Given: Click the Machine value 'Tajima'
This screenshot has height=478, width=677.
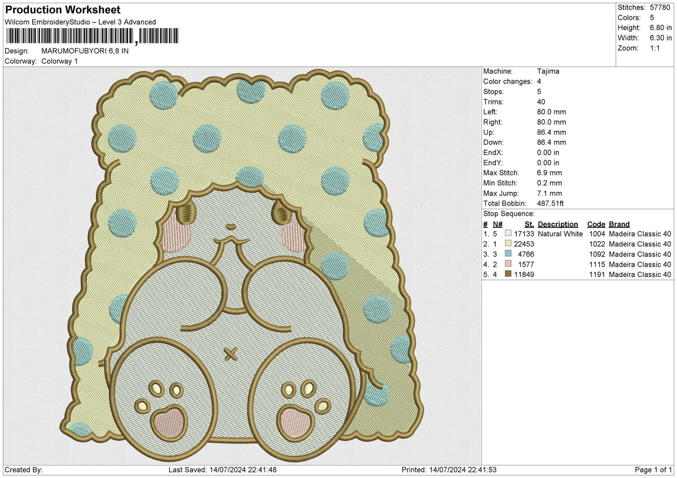Looking at the screenshot, I should (548, 72).
